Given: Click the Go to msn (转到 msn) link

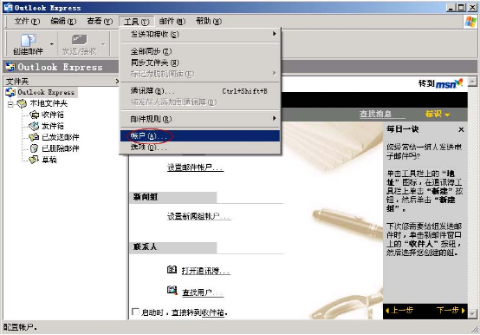Looking at the screenshot, I should [x=440, y=83].
